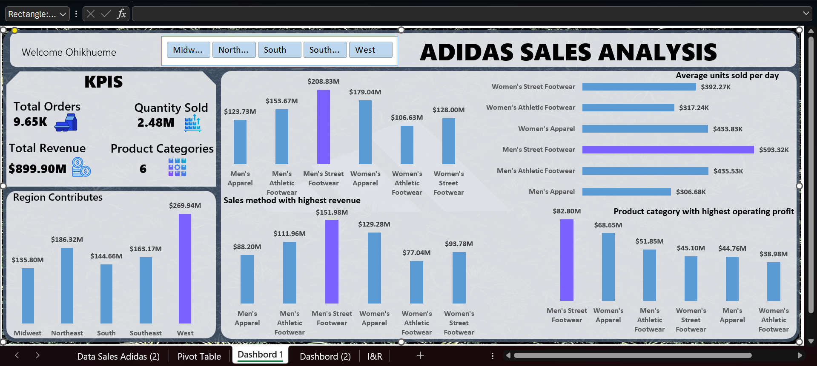Click the $82.80M operating profit bar

567,260
